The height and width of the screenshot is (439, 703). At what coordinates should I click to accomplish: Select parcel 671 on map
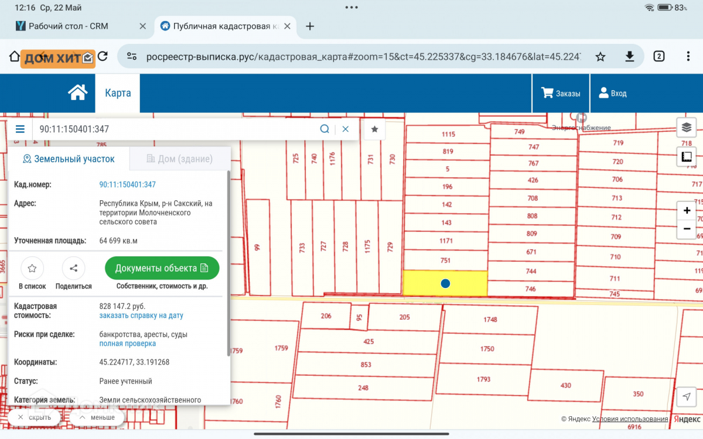(x=531, y=252)
